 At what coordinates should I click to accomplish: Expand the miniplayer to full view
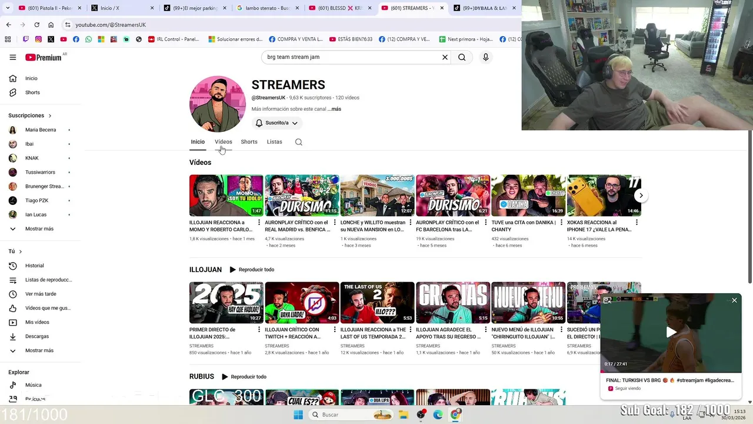tap(607, 300)
